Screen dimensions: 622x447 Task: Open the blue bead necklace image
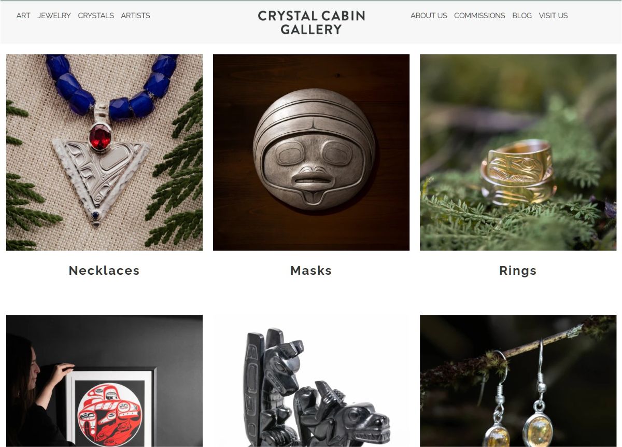point(104,152)
